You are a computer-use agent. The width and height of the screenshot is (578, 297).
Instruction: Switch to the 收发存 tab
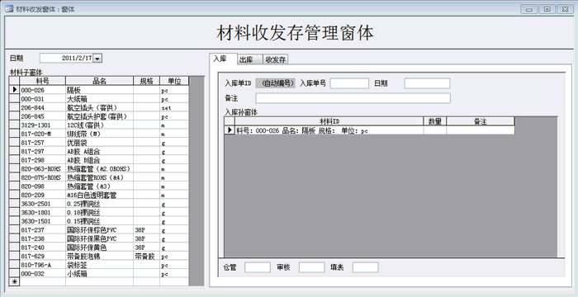pos(275,59)
